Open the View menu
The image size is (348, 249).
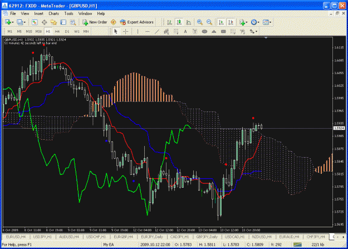(25, 13)
